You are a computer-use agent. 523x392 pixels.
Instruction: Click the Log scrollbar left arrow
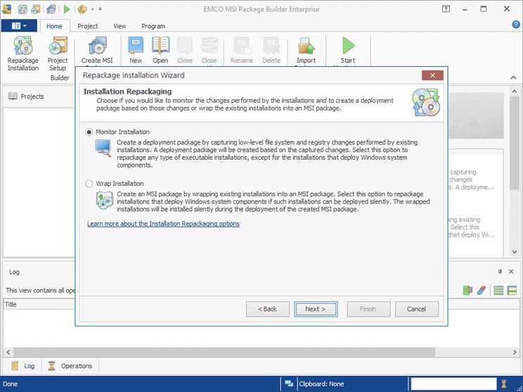point(8,352)
